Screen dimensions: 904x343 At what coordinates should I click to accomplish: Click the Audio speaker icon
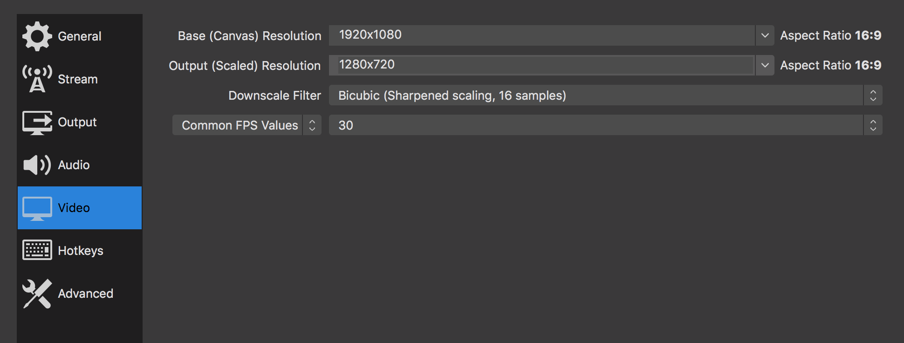point(37,165)
